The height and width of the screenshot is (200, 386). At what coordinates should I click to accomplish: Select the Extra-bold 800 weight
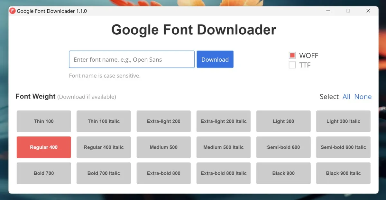(x=164, y=173)
